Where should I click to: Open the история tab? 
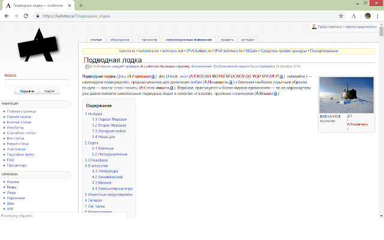(248, 40)
